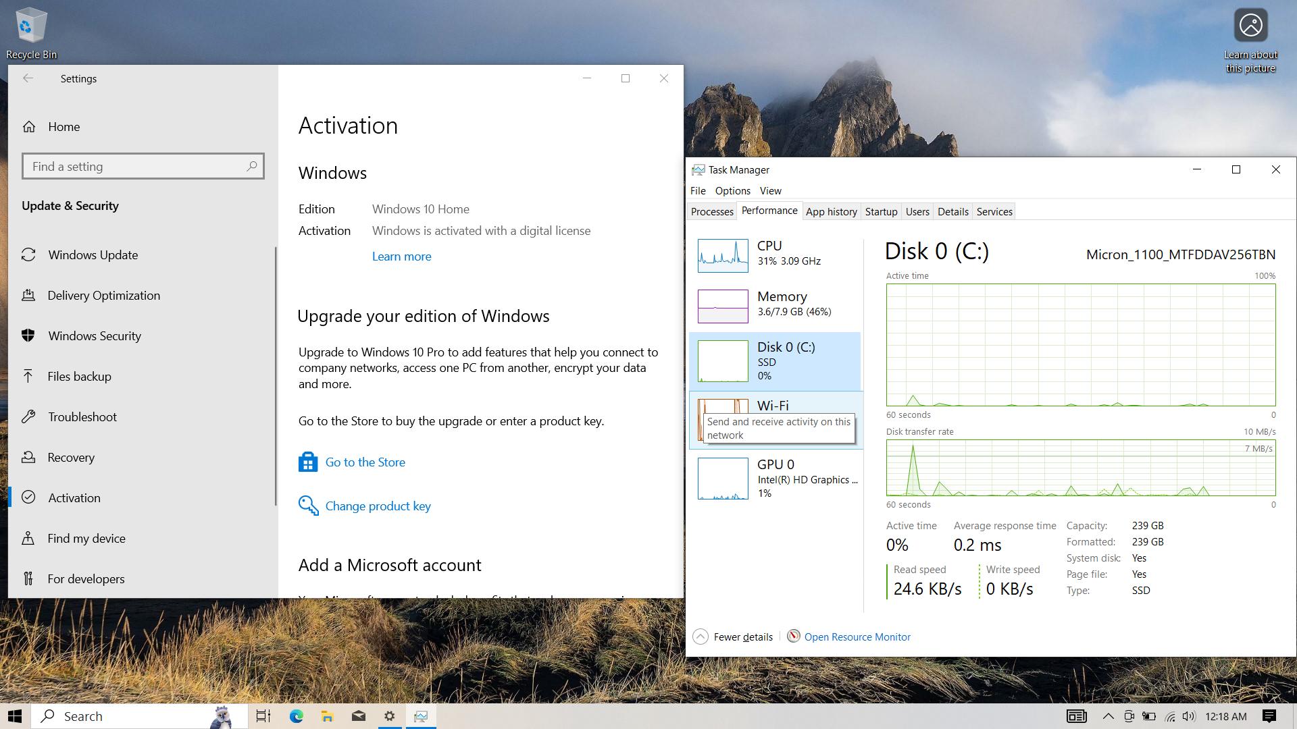Open Windows Security settings
1297x729 pixels.
142,335
